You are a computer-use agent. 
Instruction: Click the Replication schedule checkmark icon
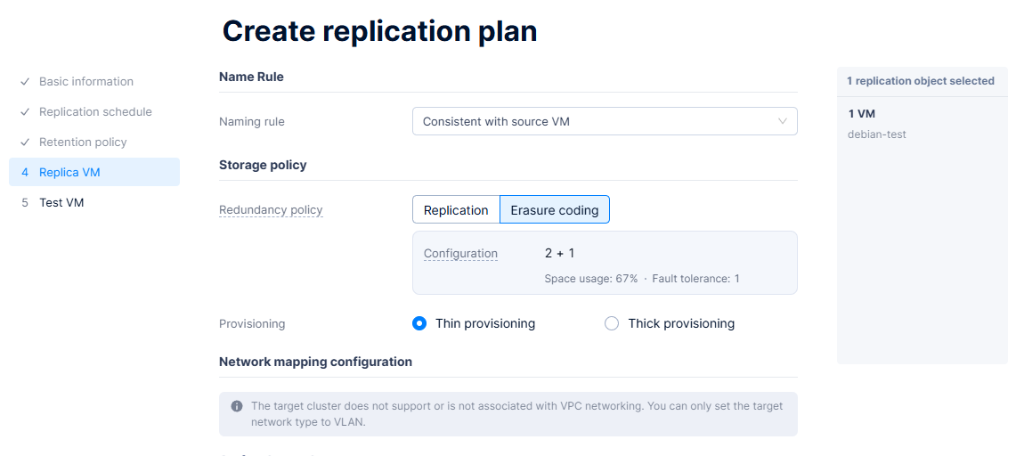(25, 112)
